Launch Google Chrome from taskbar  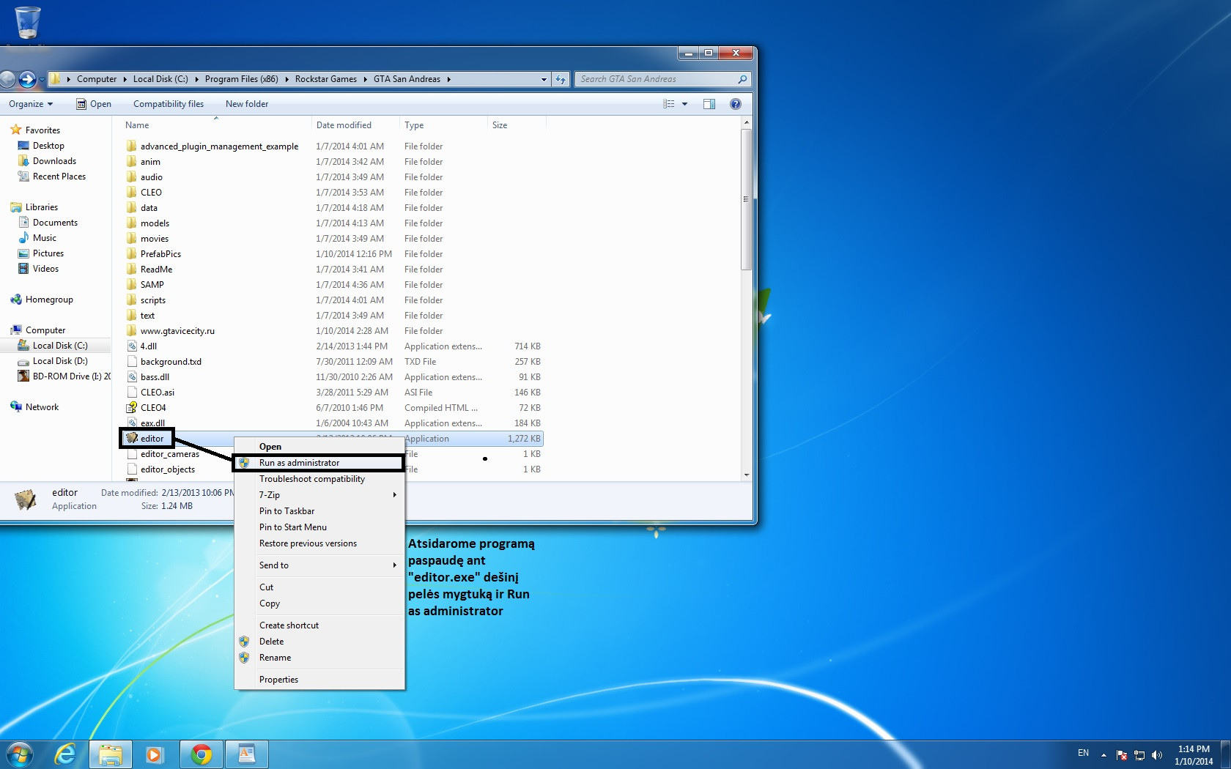click(x=202, y=754)
